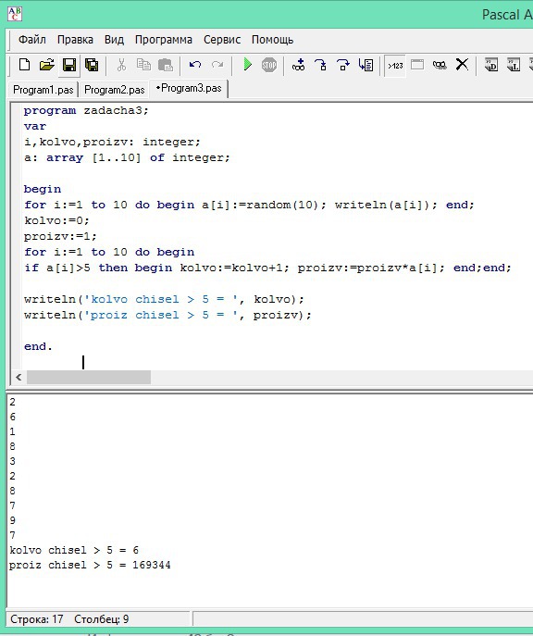
Task: Open the Файл menu
Action: [32, 39]
